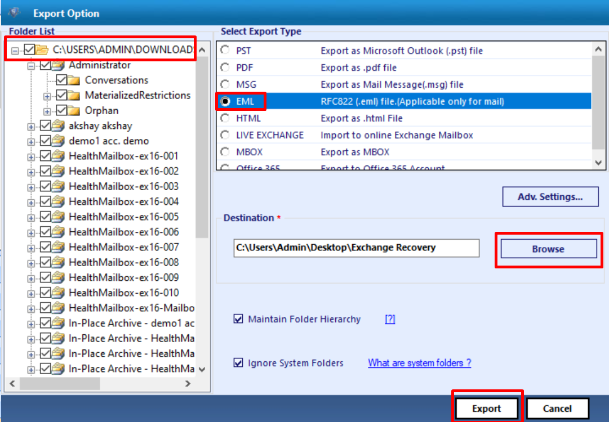Select the PDF export radio button
Image resolution: width=609 pixels, height=422 pixels.
pos(225,67)
